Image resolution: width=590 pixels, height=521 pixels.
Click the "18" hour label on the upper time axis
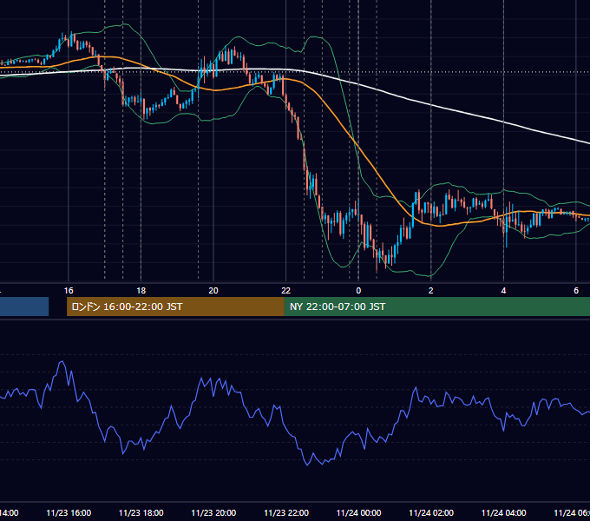[x=141, y=291]
